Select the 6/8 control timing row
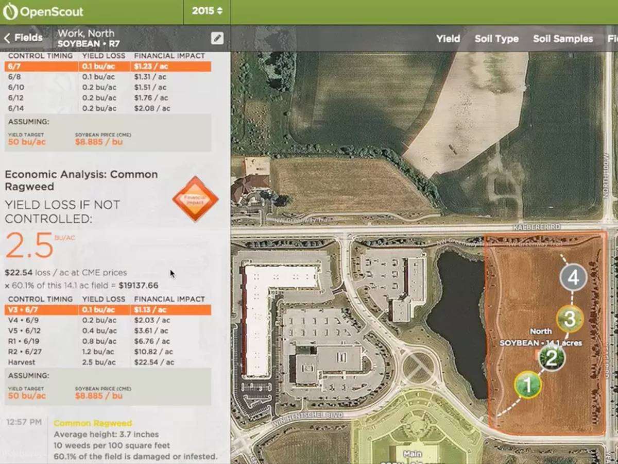 click(108, 77)
